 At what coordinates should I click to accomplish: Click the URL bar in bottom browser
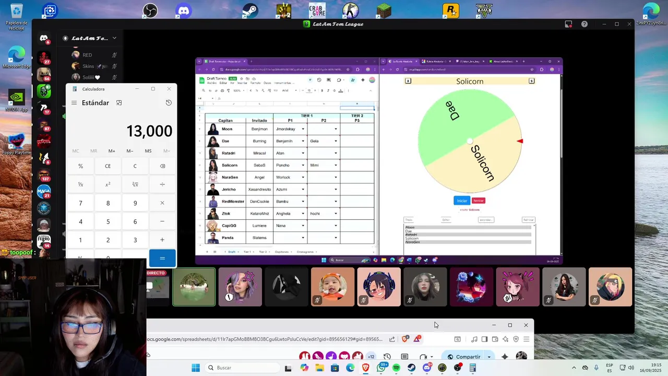(266, 339)
